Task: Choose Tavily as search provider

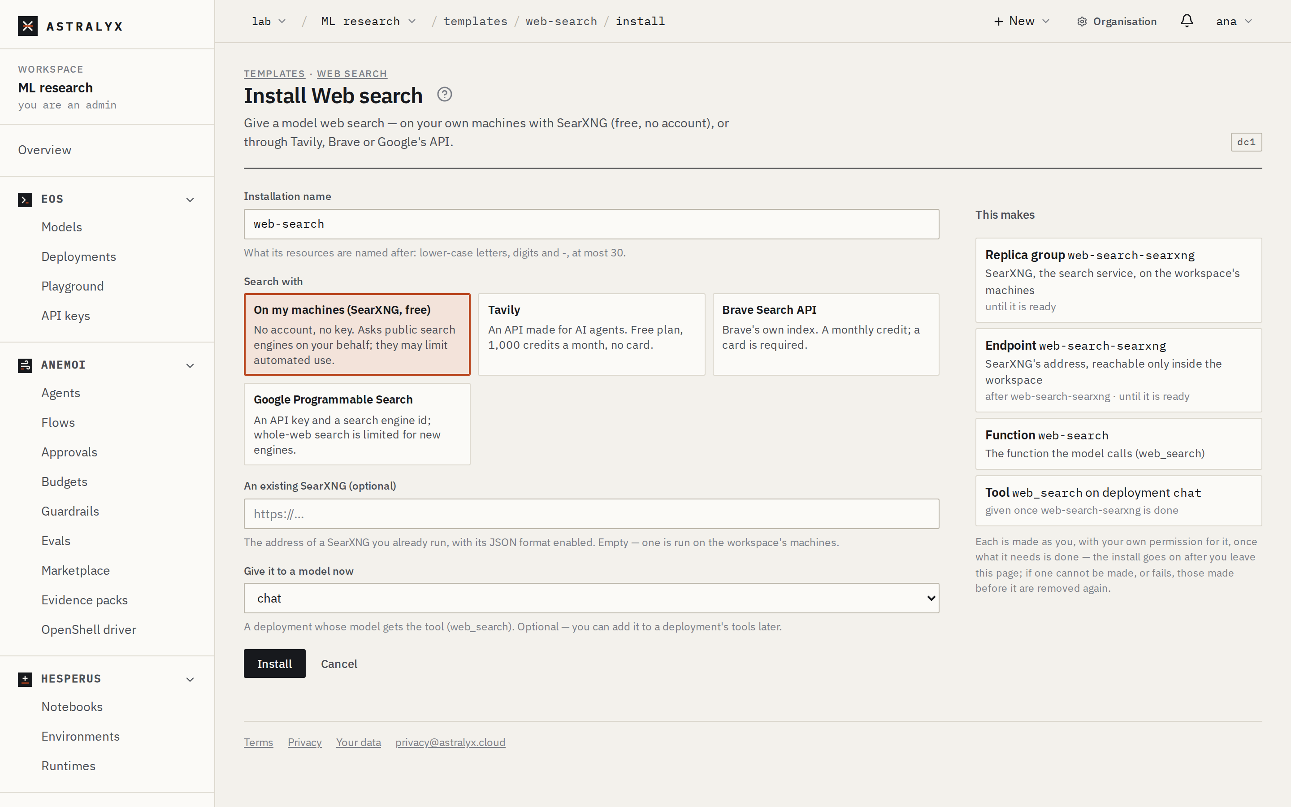Action: pos(591,334)
